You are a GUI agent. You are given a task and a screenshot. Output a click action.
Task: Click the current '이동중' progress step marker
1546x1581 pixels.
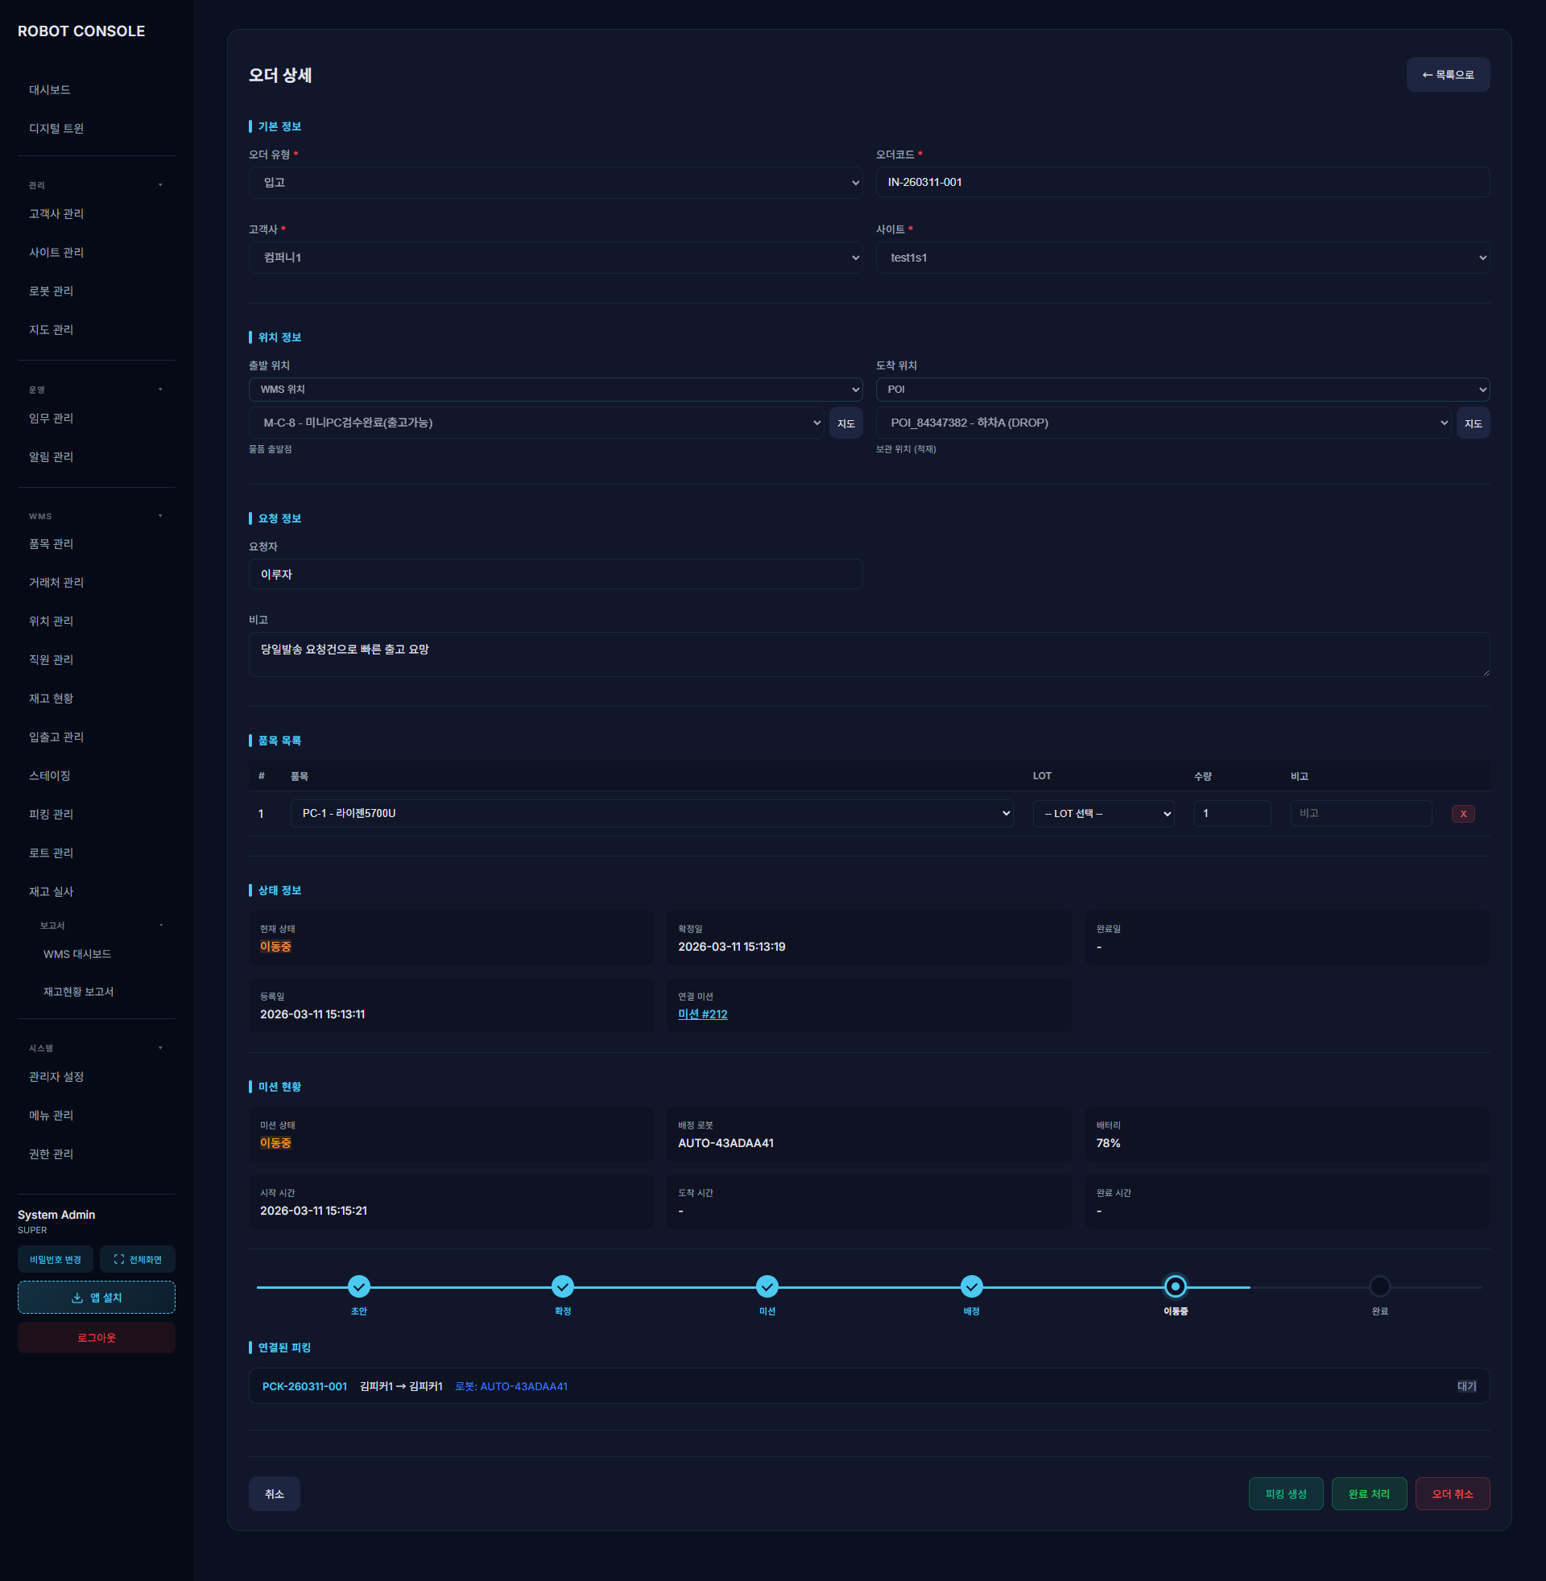tap(1174, 1286)
